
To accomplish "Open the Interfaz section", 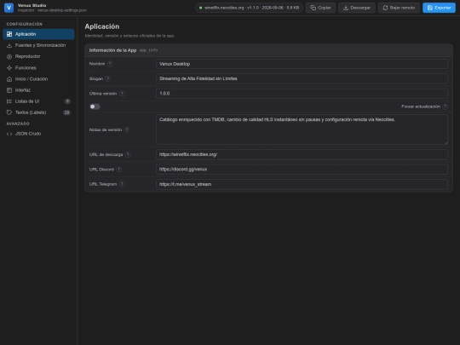I will click(38, 90).
